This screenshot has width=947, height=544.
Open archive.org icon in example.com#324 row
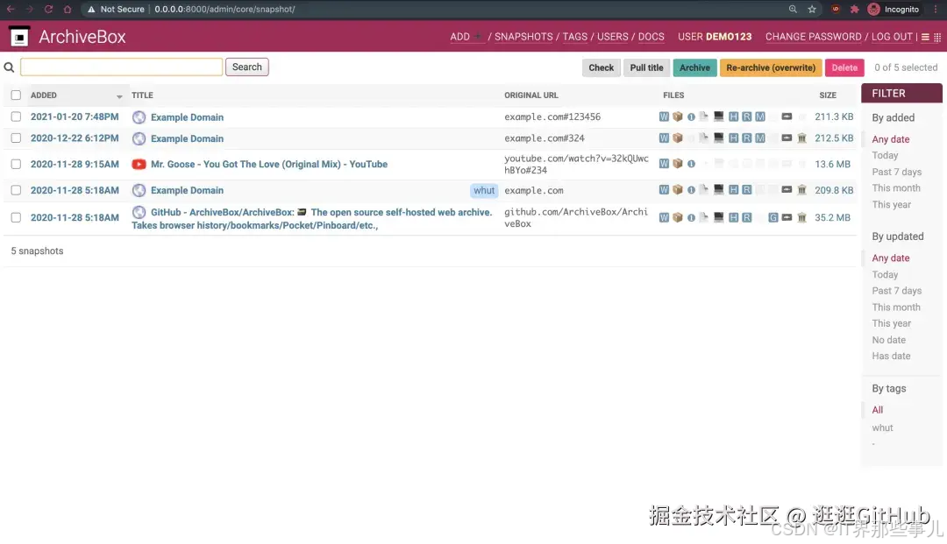coord(802,138)
